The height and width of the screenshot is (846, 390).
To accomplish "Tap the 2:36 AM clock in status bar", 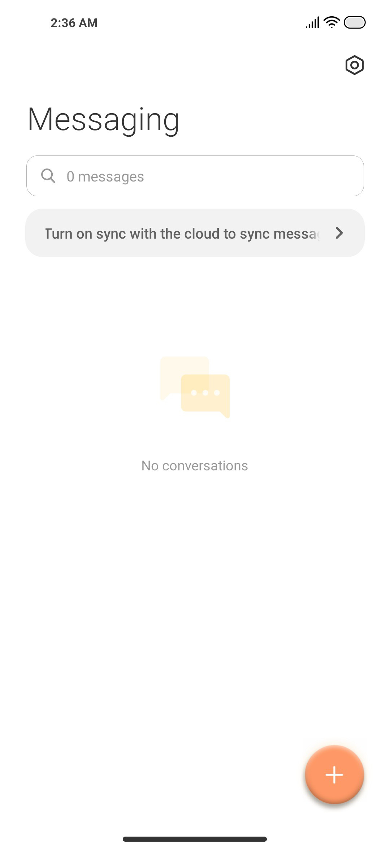I will pyautogui.click(x=74, y=23).
